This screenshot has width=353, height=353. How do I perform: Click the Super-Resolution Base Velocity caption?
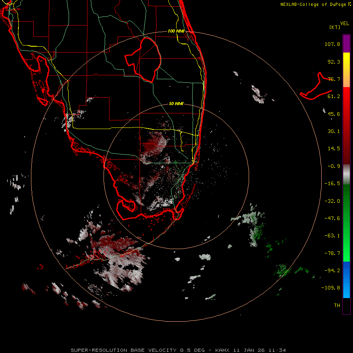[x=178, y=350]
